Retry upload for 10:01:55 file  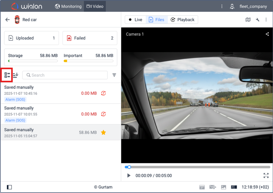(x=103, y=114)
